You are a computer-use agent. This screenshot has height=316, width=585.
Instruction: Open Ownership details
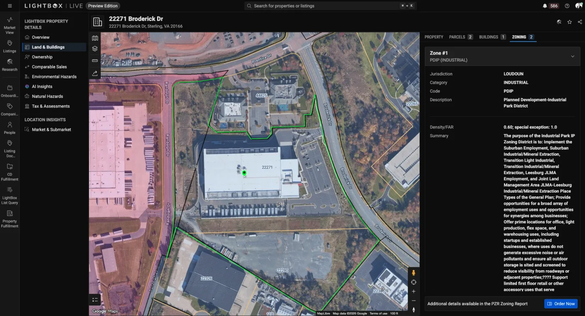tap(55, 57)
